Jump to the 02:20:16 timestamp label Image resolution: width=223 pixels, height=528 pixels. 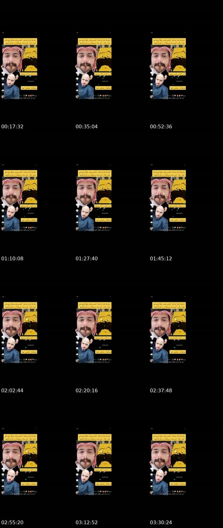click(86, 391)
